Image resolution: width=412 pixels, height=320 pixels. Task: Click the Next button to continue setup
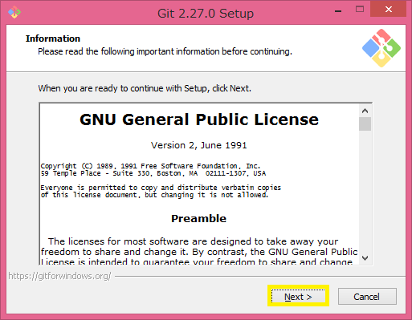click(298, 297)
